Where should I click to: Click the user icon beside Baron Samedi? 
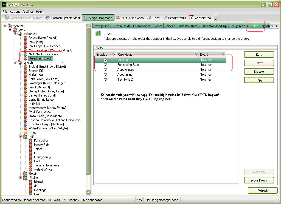25,38
